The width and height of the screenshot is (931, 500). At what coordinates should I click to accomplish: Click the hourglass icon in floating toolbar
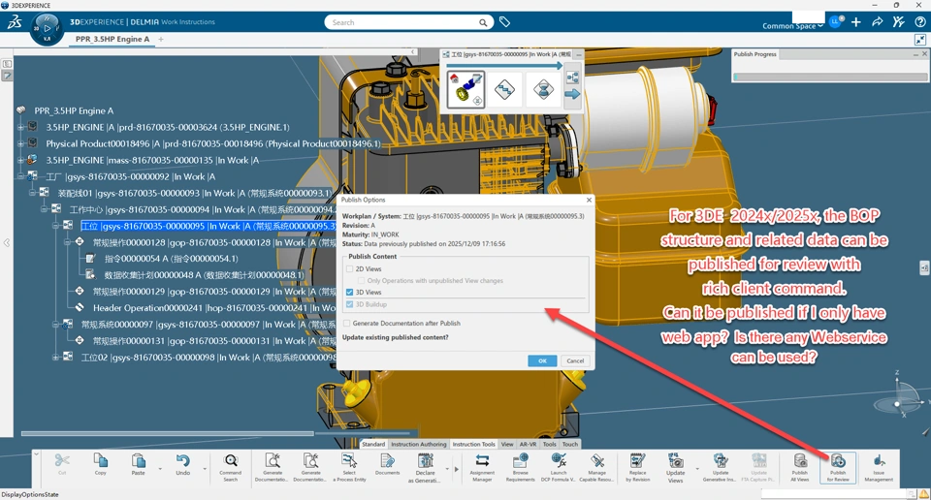(543, 89)
